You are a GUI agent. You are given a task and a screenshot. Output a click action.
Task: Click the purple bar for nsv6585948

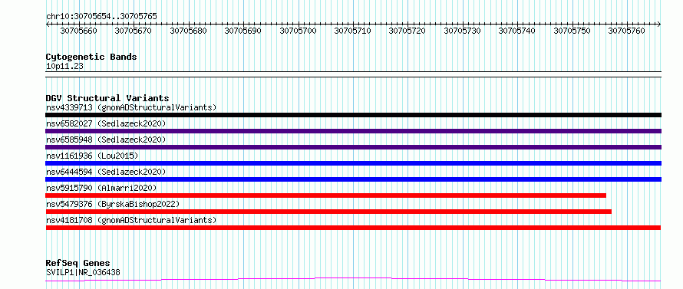click(x=353, y=147)
